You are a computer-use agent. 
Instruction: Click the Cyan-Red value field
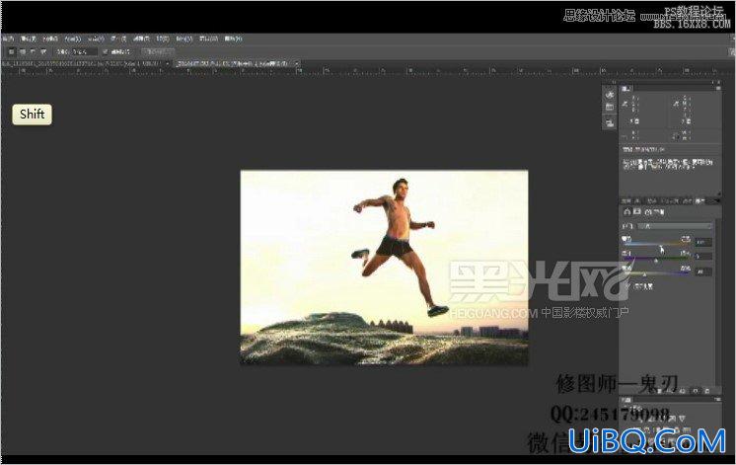point(703,242)
